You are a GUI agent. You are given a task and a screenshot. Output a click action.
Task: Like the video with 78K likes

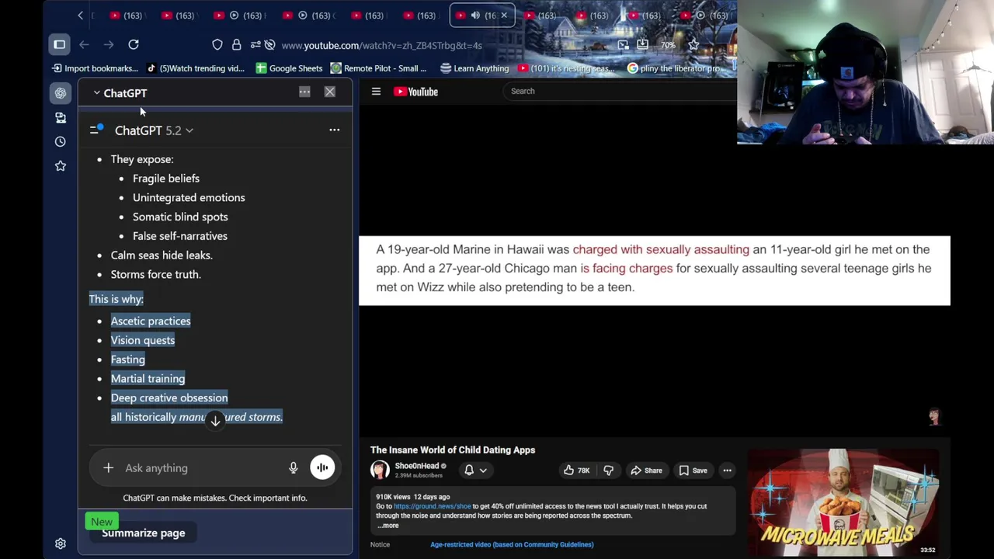tap(576, 470)
